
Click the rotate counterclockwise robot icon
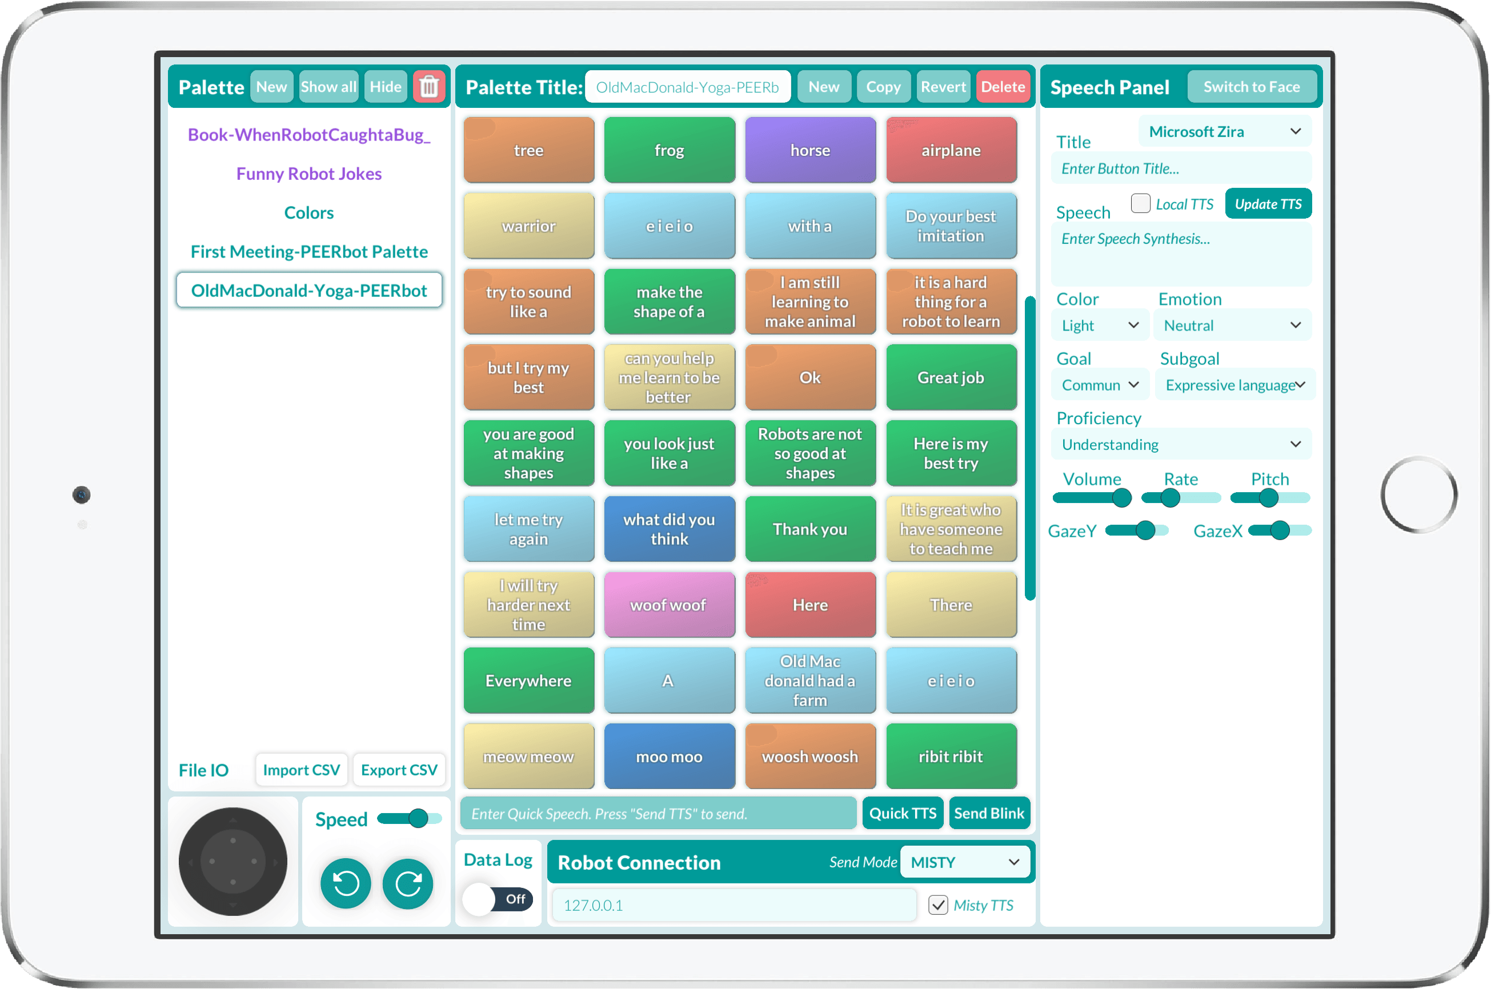(345, 883)
